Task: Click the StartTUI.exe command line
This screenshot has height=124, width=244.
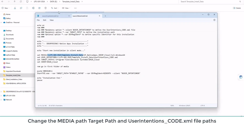Action: coord(88,73)
